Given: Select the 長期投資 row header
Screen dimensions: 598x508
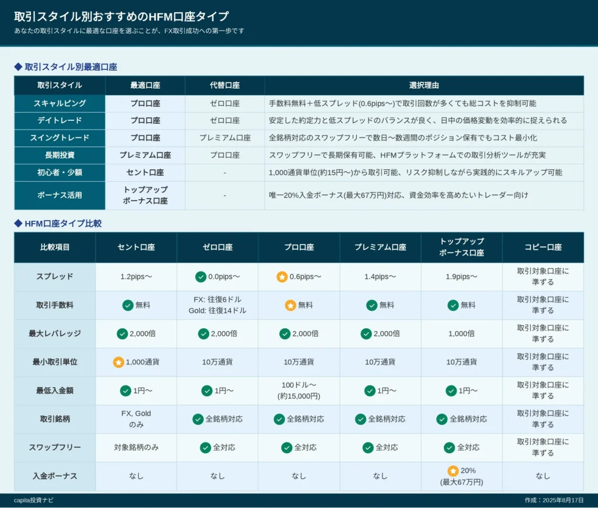Looking at the screenshot, I should pyautogui.click(x=60, y=155).
